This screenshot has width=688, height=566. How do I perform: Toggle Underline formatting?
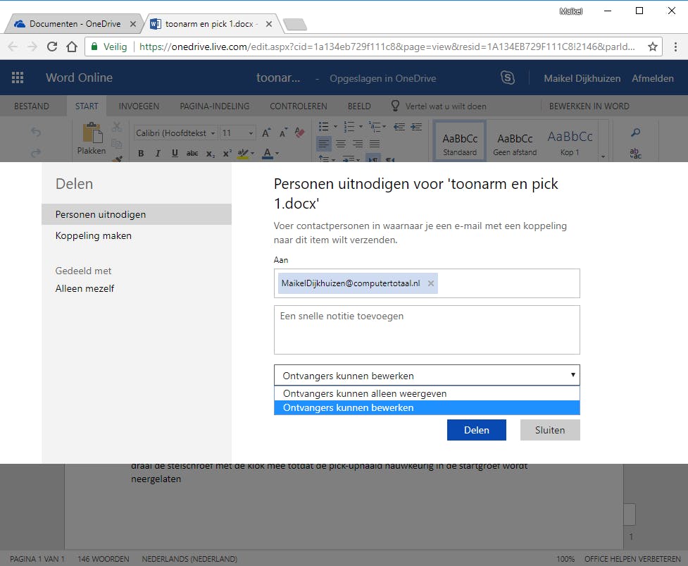(175, 153)
